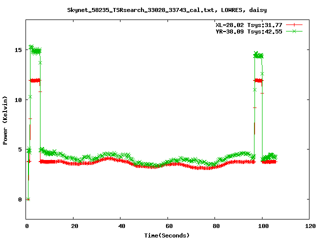
Task: Select the XL-28.02 Tsys:31.77 legend entry
Action: [249, 25]
